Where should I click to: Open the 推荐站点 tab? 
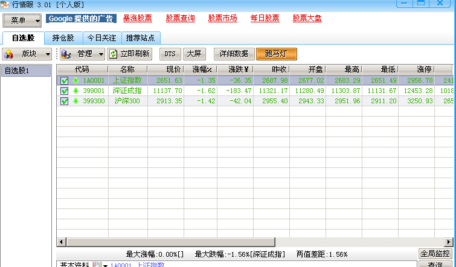pyautogui.click(x=141, y=38)
